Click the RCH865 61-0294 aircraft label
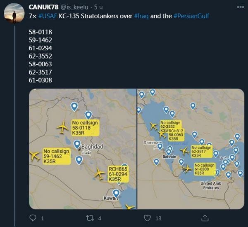This screenshot has height=227, width=248. coord(117,174)
